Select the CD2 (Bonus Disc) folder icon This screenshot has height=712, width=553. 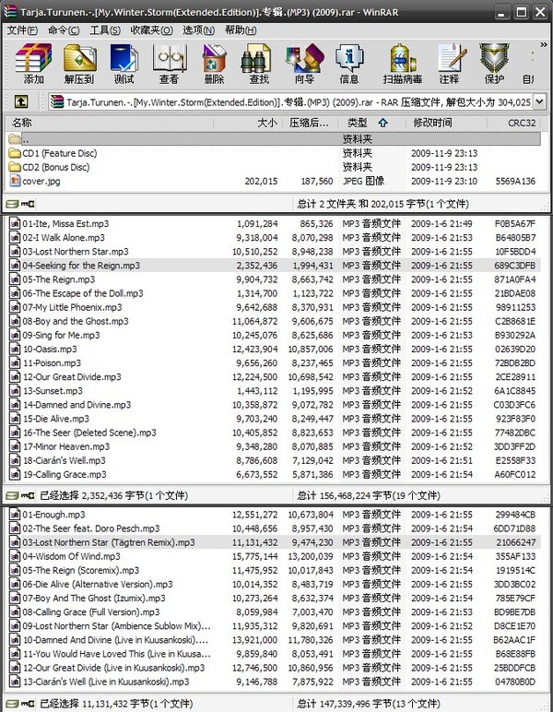[15, 167]
